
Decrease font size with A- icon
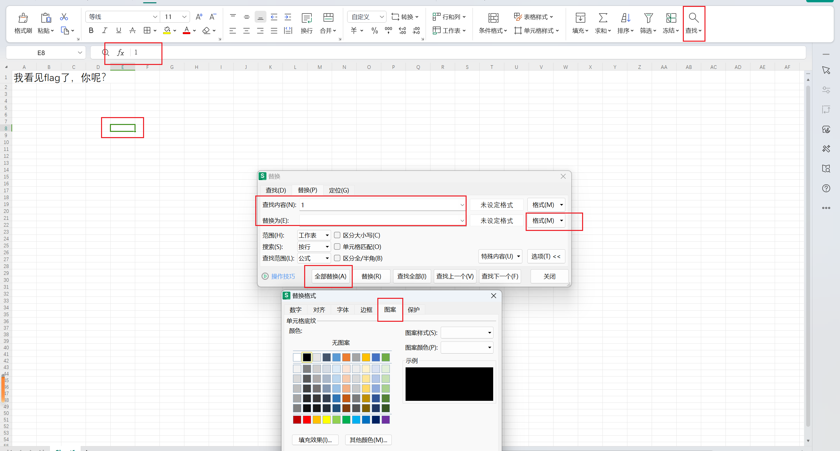(x=213, y=17)
